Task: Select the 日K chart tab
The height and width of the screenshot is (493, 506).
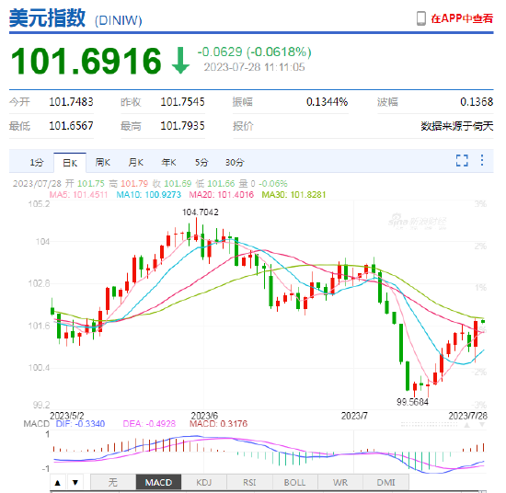Action: tap(70, 163)
